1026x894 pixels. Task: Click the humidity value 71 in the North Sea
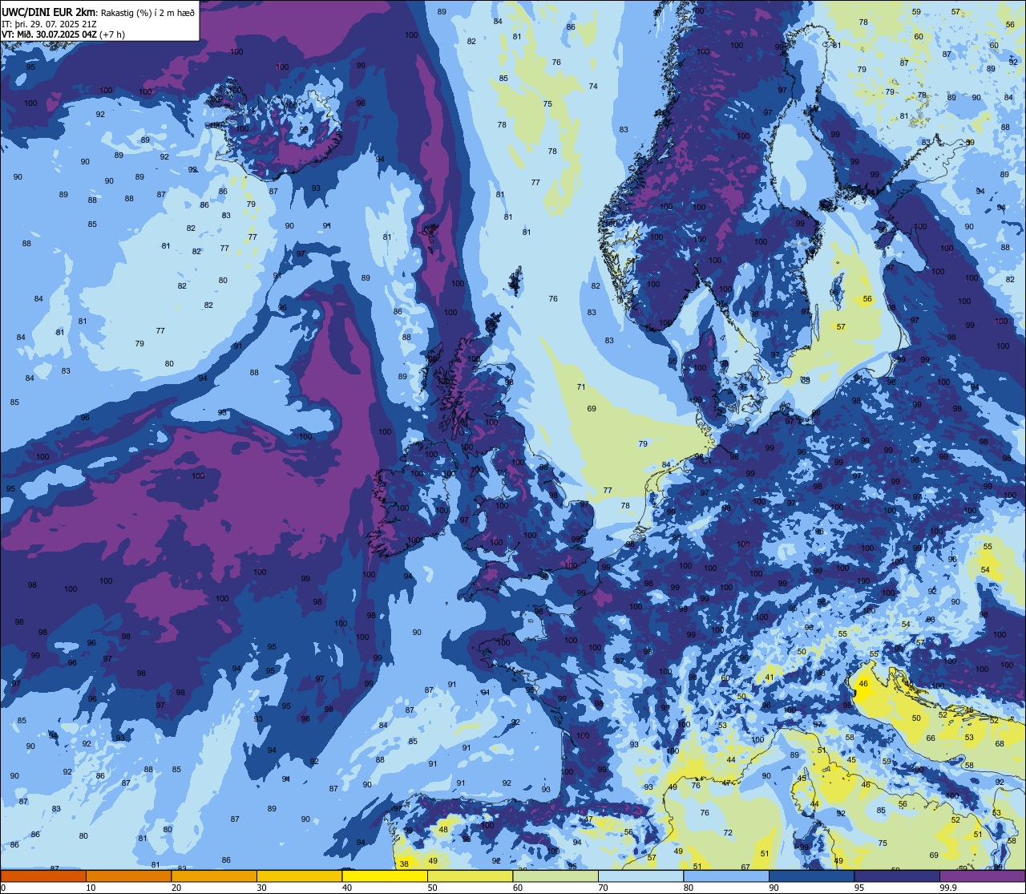coord(581,387)
